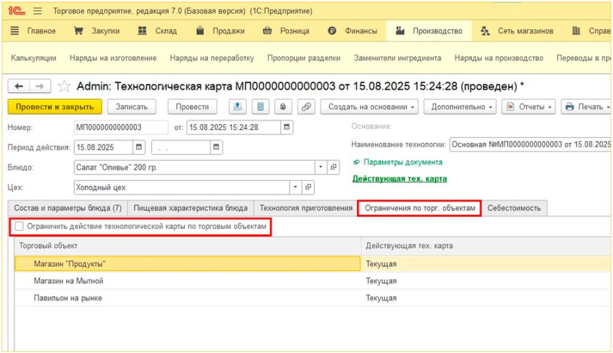Open calendar for period start date

(x=139, y=148)
